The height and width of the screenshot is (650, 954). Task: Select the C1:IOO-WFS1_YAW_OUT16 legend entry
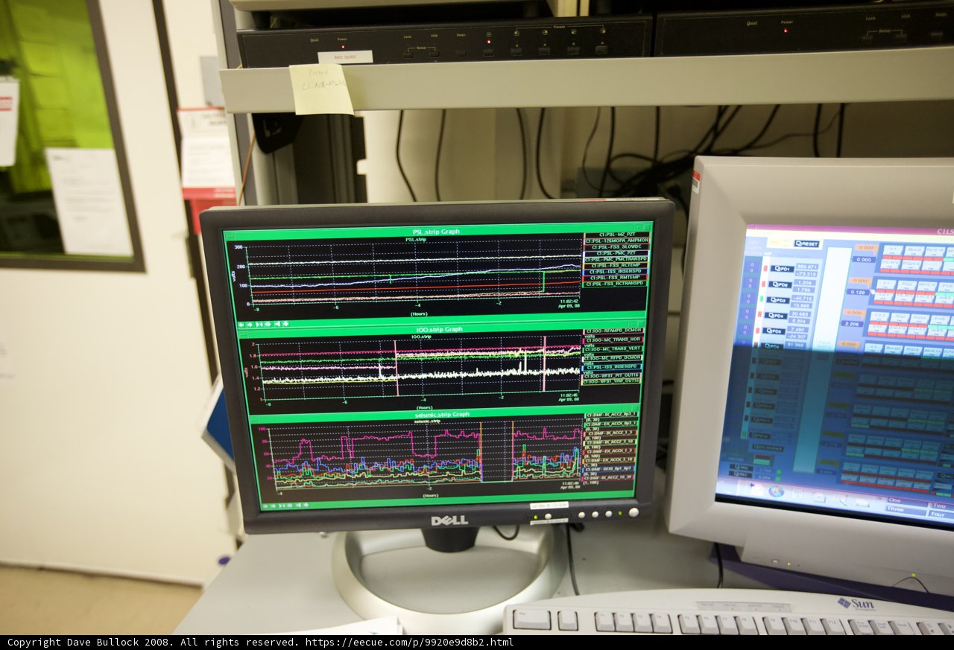(x=611, y=381)
